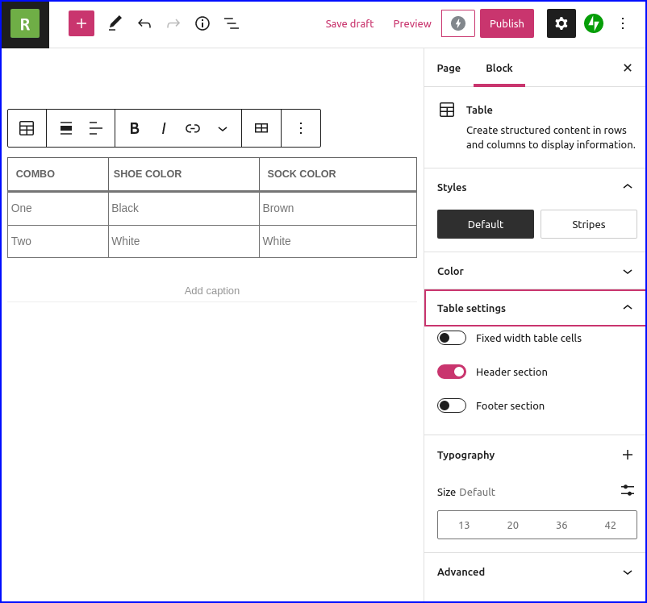
Task: Select the Block tab
Action: 499,68
